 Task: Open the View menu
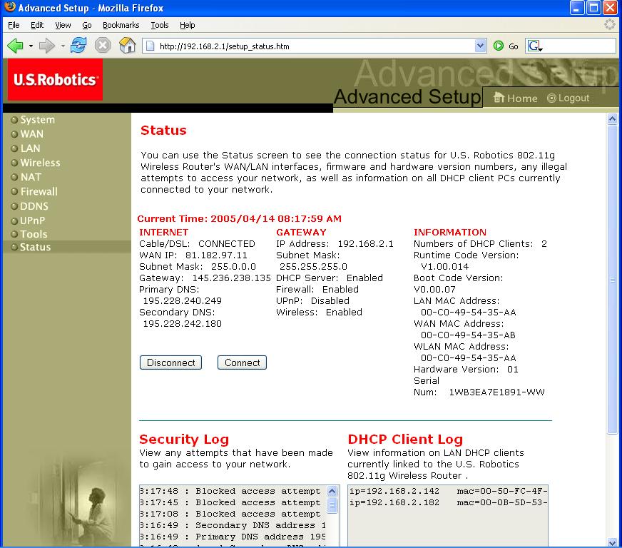63,25
